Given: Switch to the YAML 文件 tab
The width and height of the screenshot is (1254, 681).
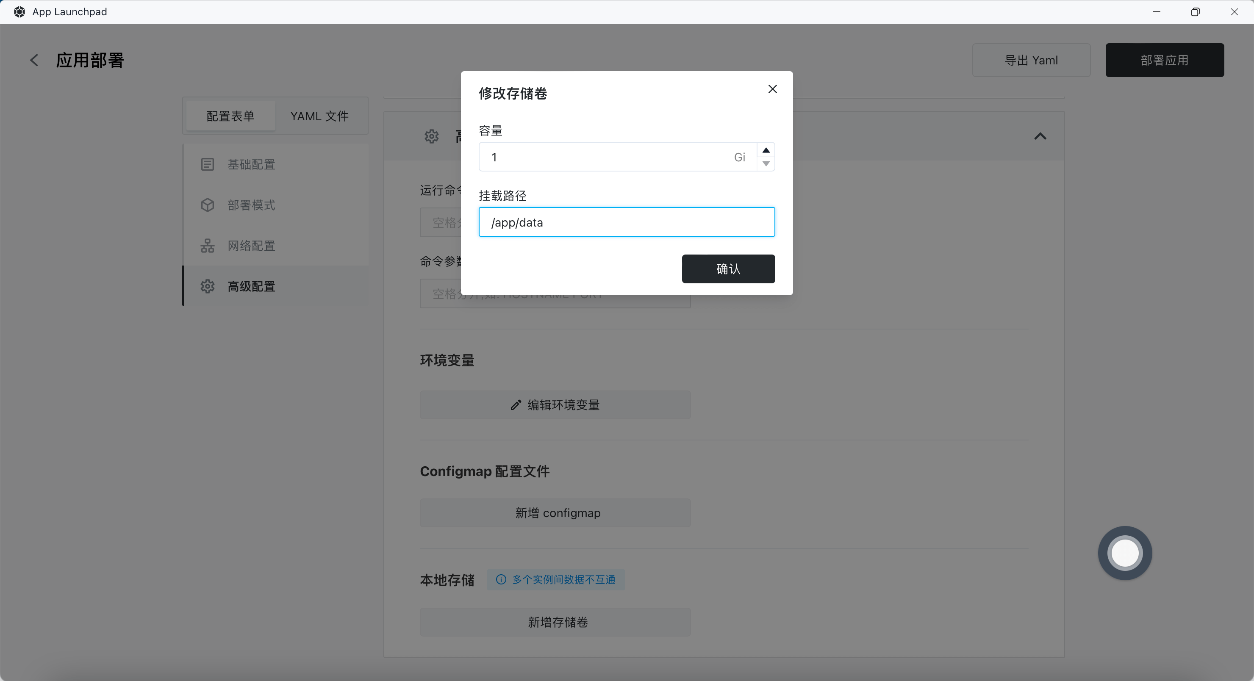Looking at the screenshot, I should pos(319,116).
